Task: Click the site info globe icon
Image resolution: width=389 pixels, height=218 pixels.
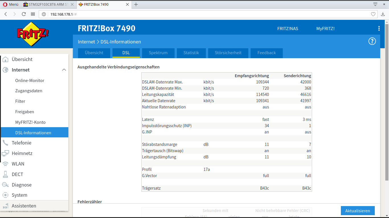Action: [44, 14]
